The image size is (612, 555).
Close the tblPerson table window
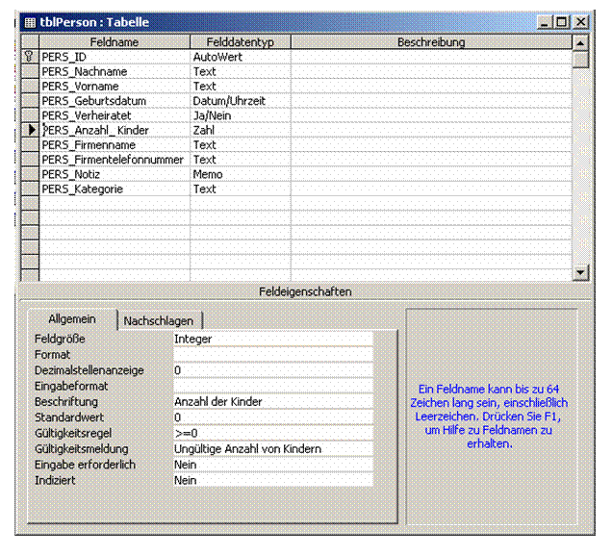[x=581, y=22]
